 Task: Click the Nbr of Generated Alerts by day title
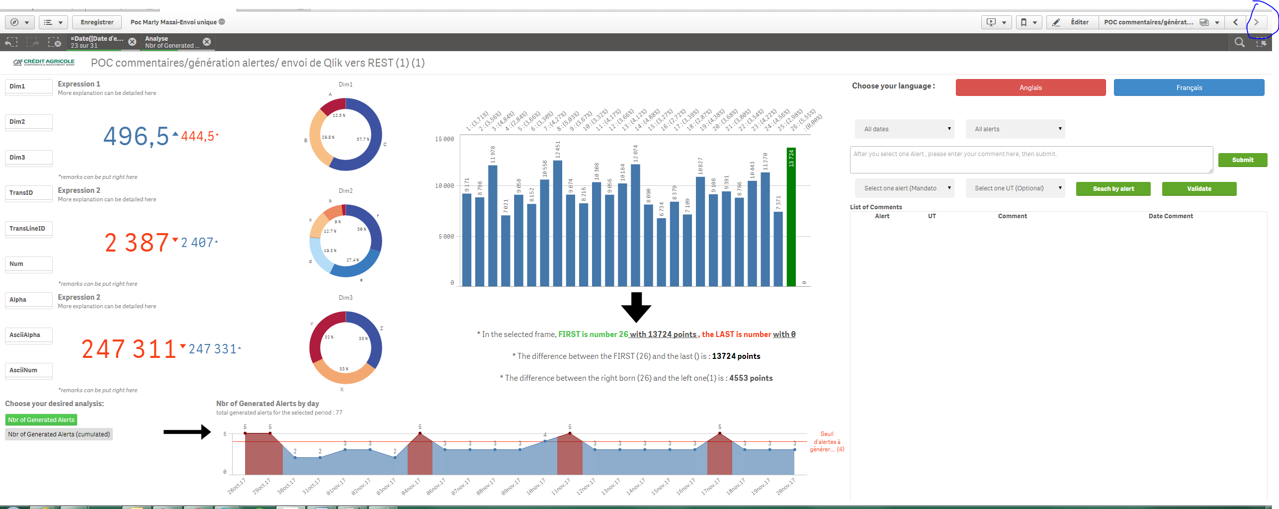[x=267, y=404]
